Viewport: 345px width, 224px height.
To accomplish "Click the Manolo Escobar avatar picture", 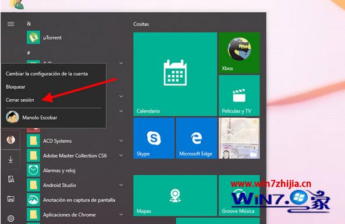I will [12, 117].
